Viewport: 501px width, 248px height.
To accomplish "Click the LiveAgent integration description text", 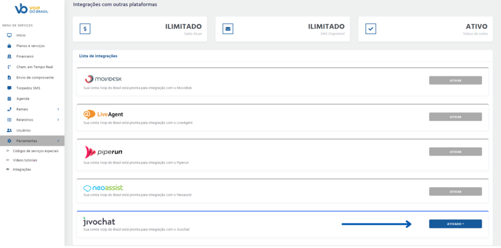I will click(138, 122).
